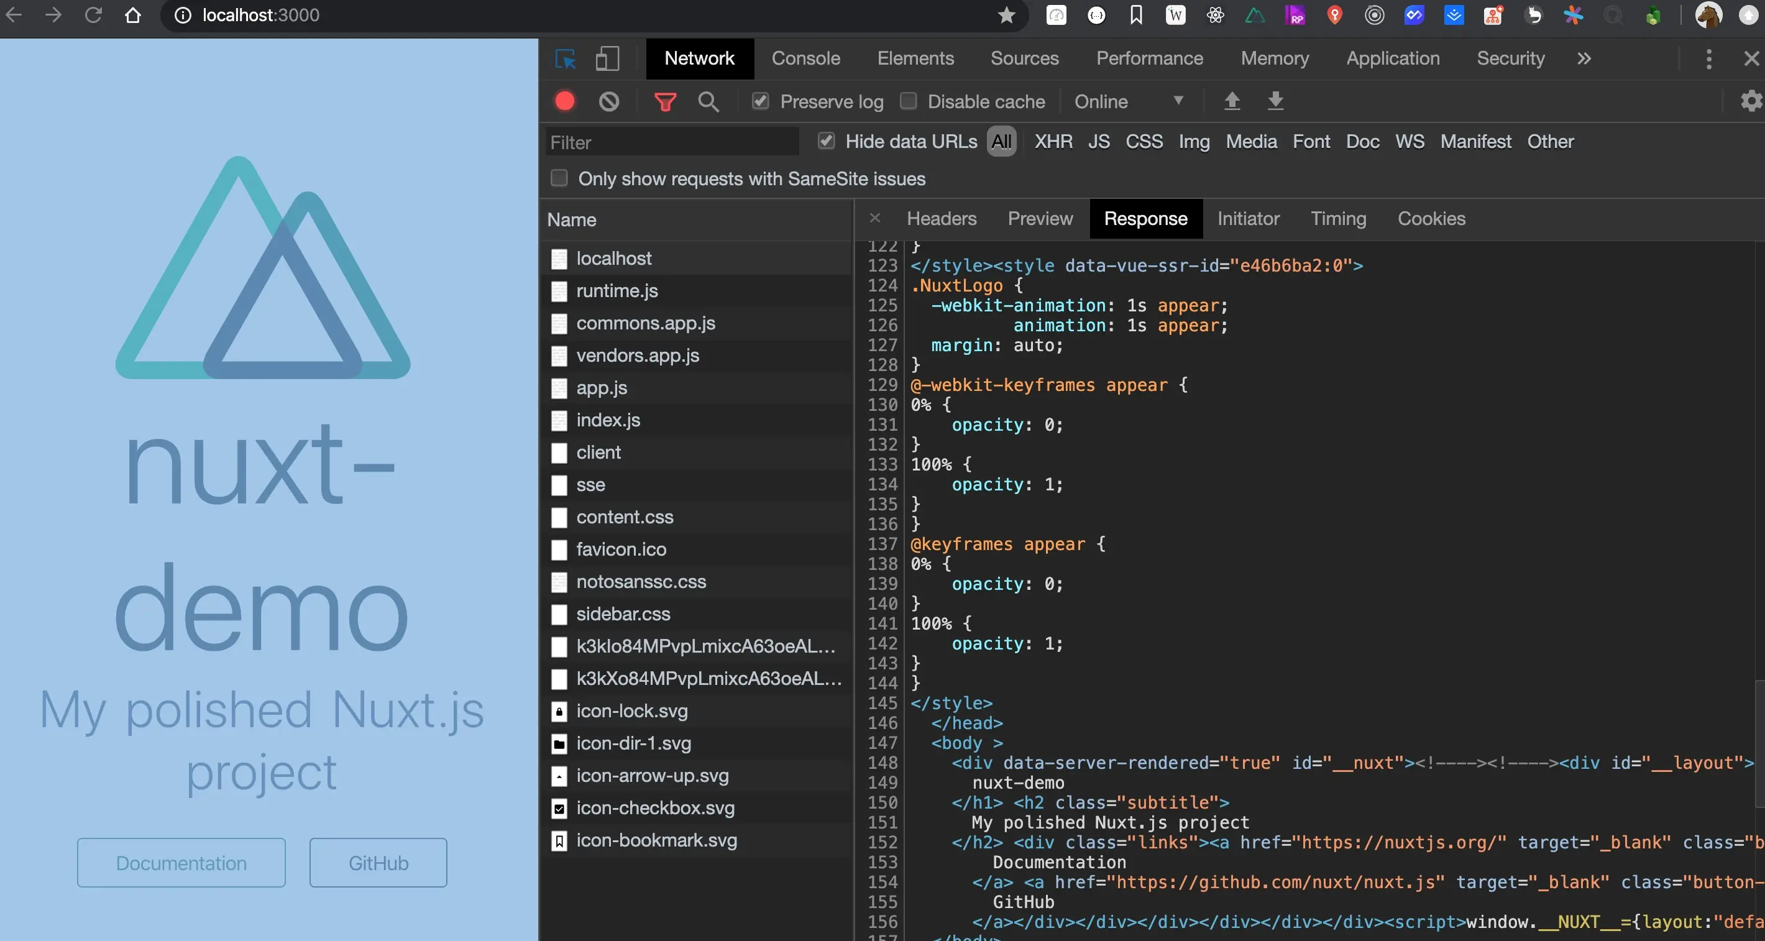Filter requests by JS type
Screen dimensions: 1765x941
pyautogui.click(x=1098, y=141)
